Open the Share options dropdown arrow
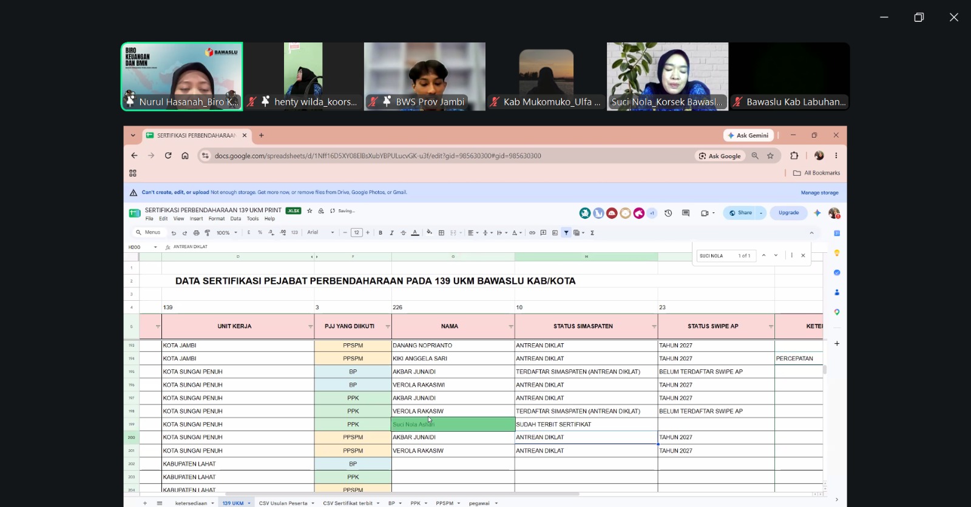Screen dimensions: 971x507 [x=761, y=213]
